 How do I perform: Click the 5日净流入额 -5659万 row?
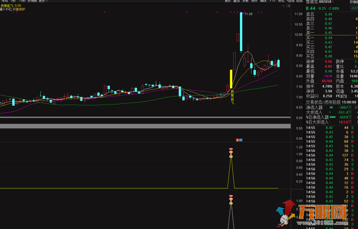tap(332, 117)
